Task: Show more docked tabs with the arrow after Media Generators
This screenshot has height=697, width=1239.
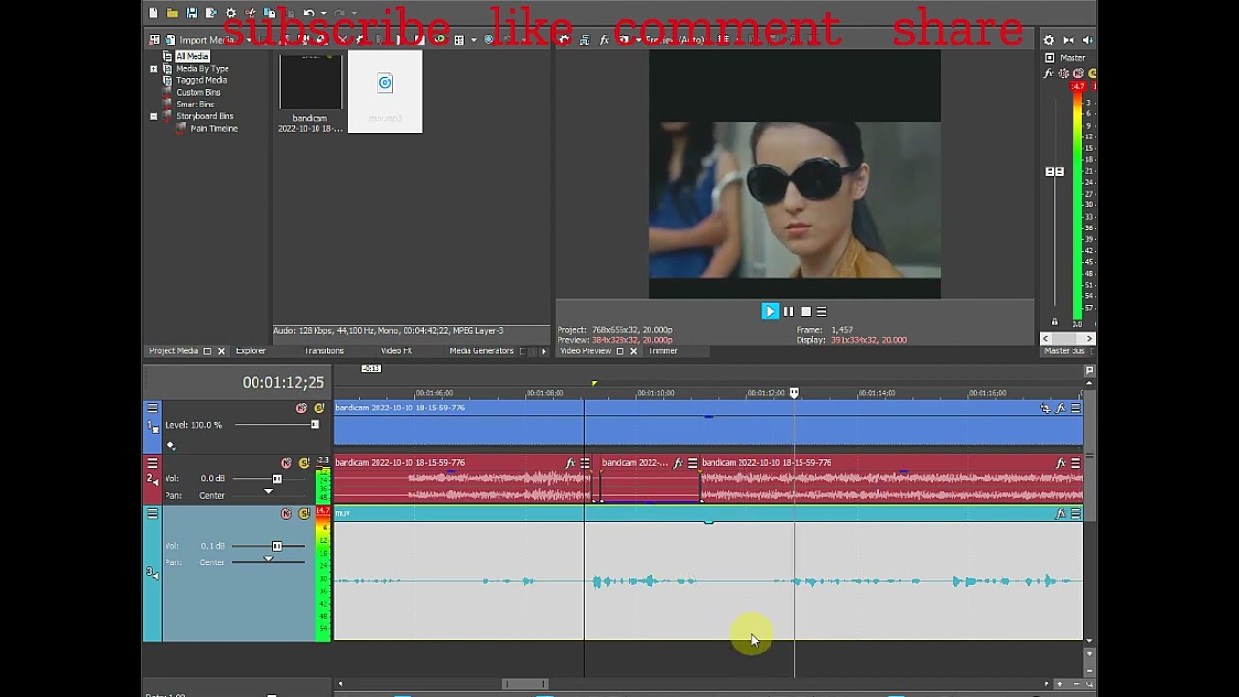Action: tap(543, 351)
